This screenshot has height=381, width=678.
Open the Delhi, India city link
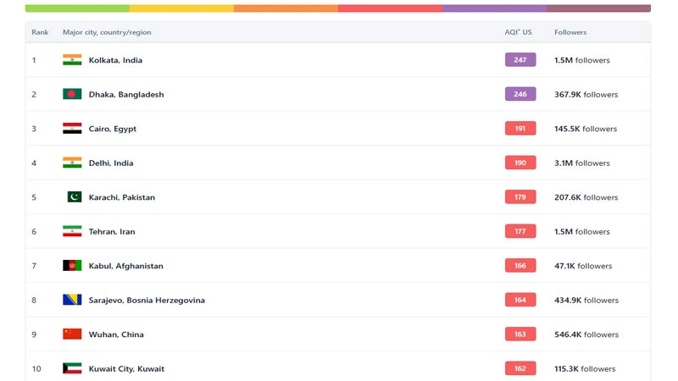click(111, 163)
